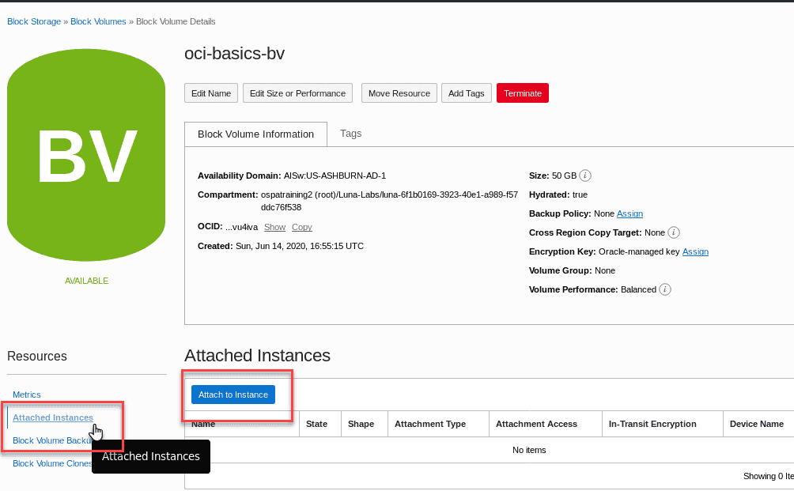794x491 pixels.
Task: Click the Volume Performance info icon
Action: pyautogui.click(x=664, y=289)
